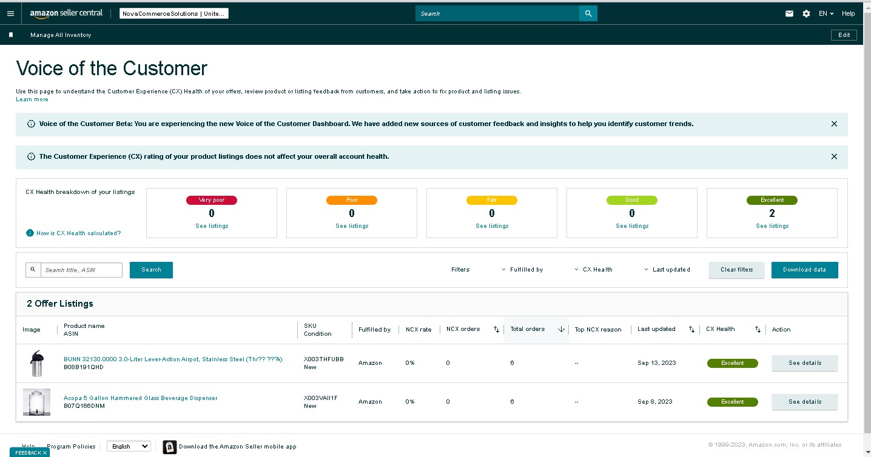Dismiss the CX rating account health banner
Image resolution: width=871 pixels, height=457 pixels.
[x=834, y=156]
